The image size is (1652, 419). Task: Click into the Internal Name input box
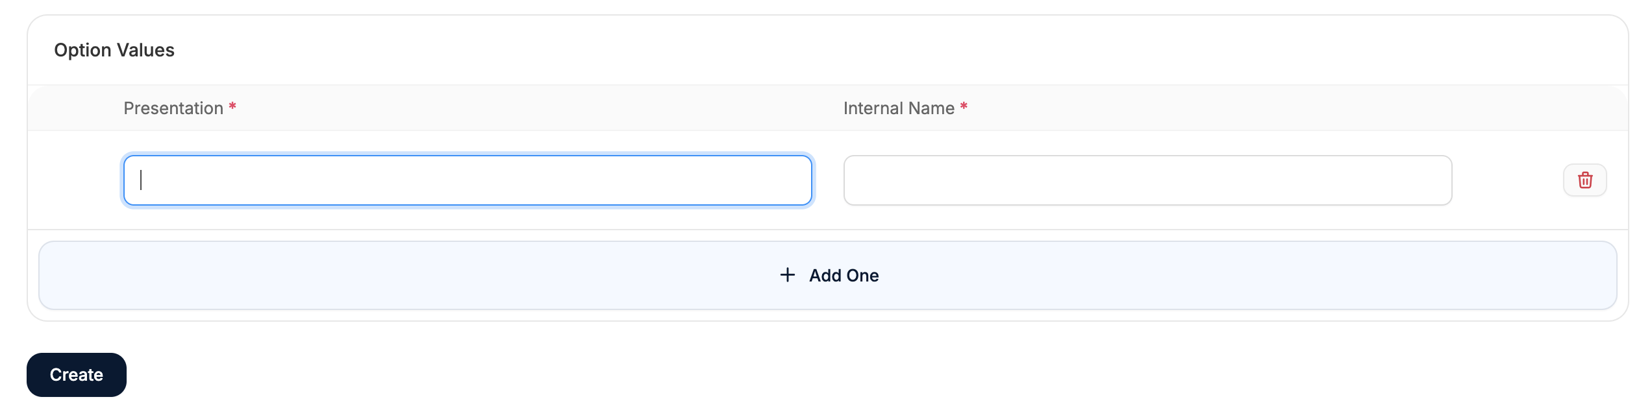1147,180
